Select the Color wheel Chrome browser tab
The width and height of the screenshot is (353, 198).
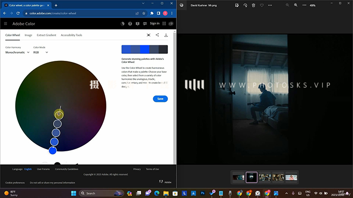click(27, 5)
